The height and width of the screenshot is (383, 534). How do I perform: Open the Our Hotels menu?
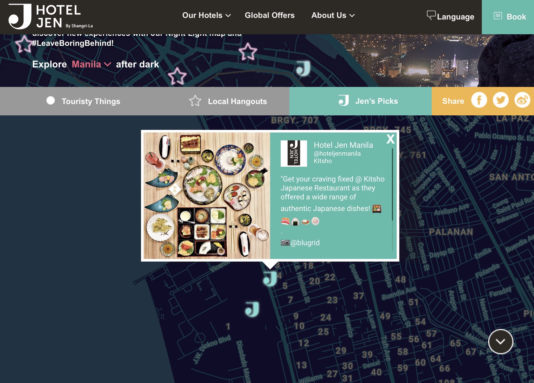point(206,15)
